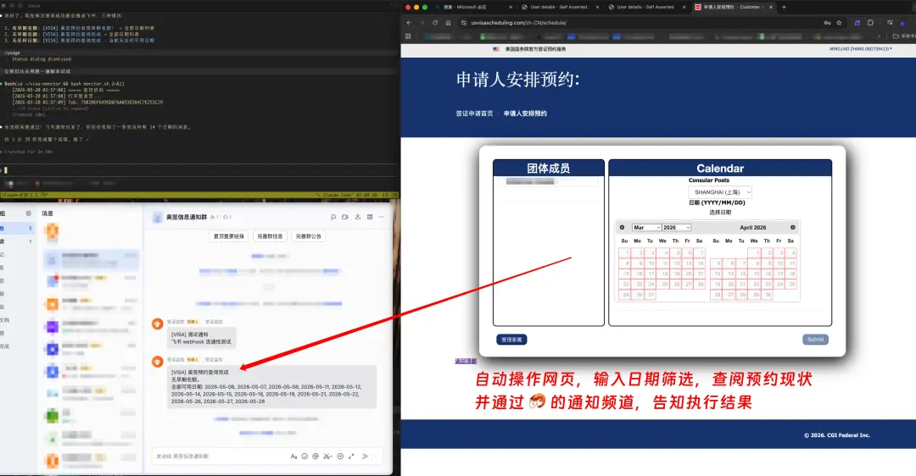Open the MINGJIAO ZHANG account menu
This screenshot has height=476, width=916.
[x=861, y=49]
